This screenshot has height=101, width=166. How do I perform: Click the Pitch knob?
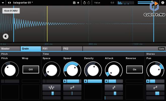[10, 70]
